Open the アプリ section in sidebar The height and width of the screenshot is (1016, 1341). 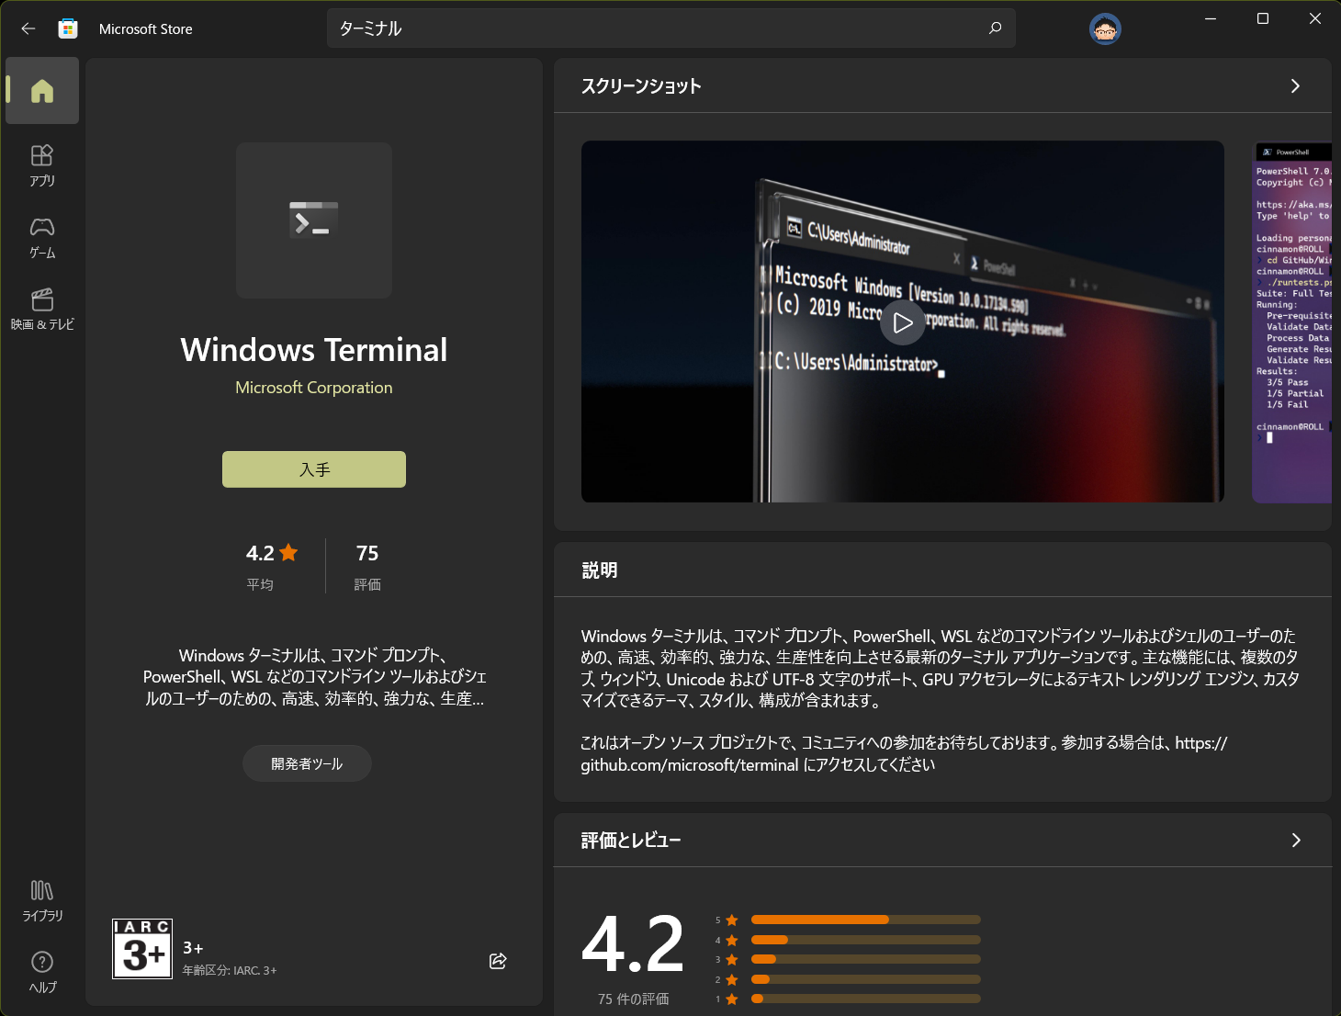[x=42, y=165]
